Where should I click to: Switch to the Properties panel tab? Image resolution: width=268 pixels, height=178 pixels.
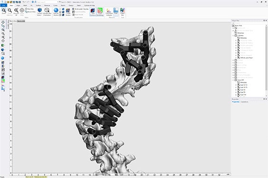coord(236,102)
